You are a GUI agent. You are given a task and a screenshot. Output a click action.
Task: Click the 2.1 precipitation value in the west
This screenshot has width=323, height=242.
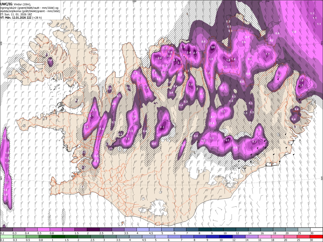[x=92, y=116]
